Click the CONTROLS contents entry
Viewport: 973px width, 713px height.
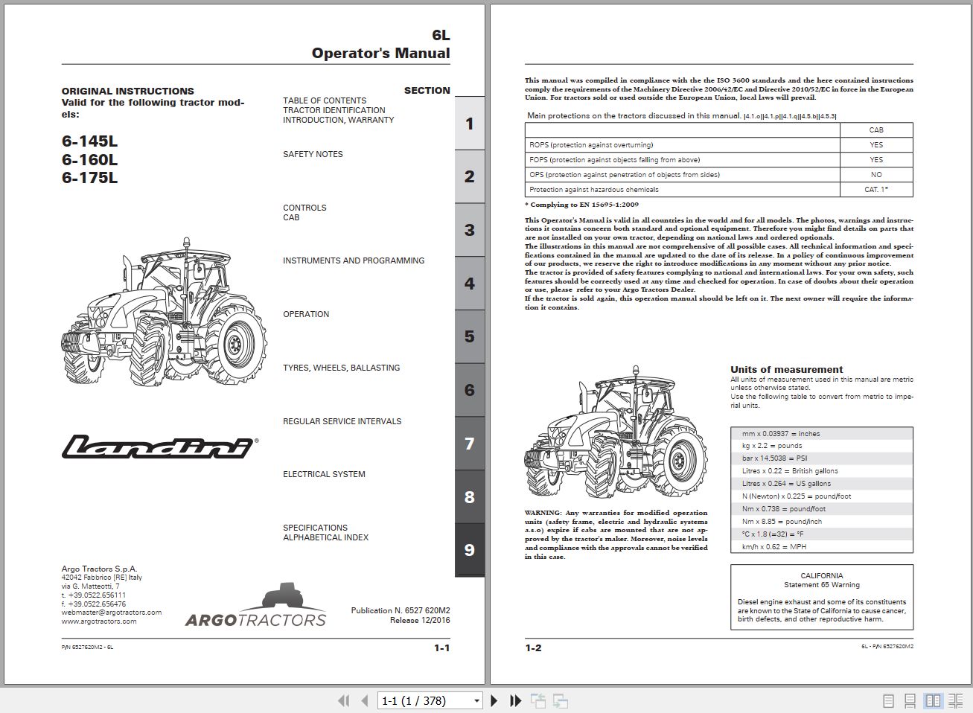coord(304,208)
